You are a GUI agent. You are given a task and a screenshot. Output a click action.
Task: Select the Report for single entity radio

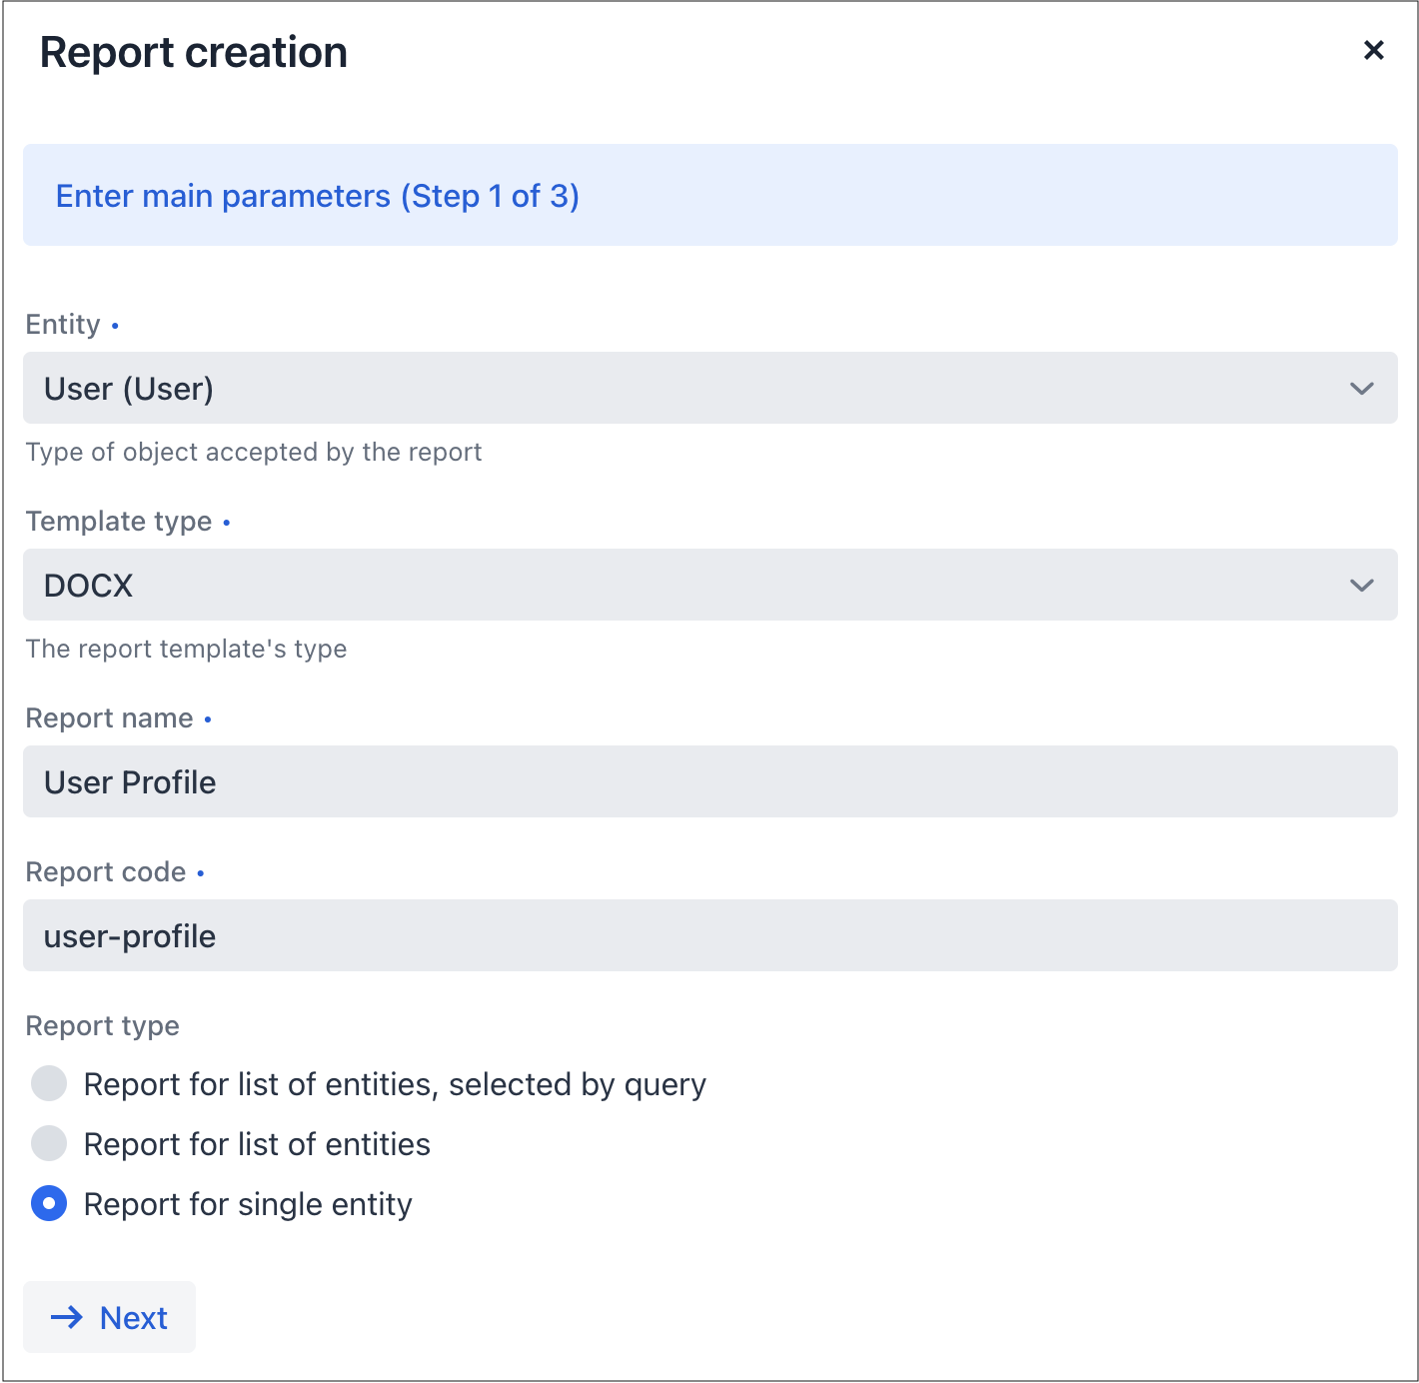coord(49,1203)
